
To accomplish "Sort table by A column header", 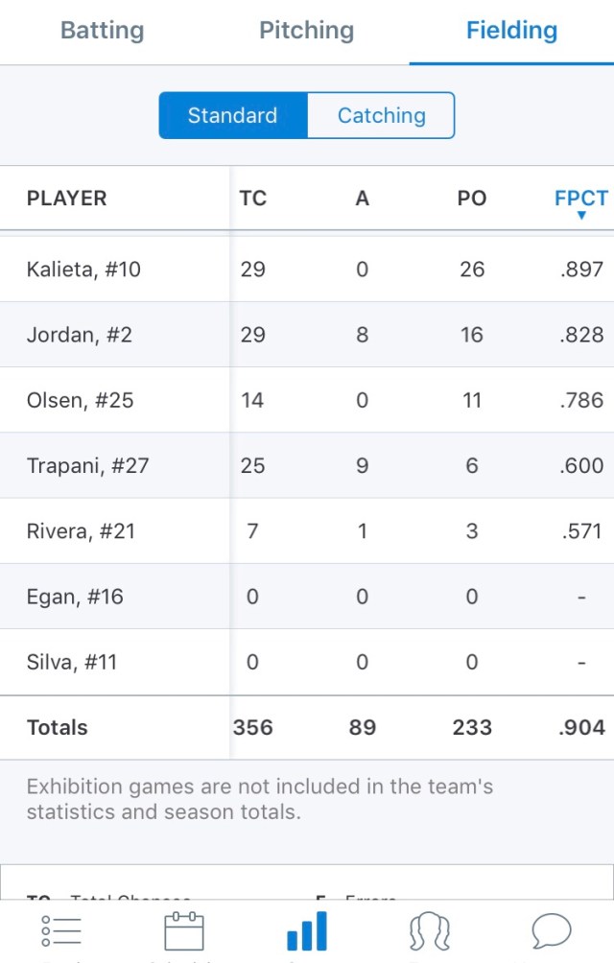I will coord(362,199).
